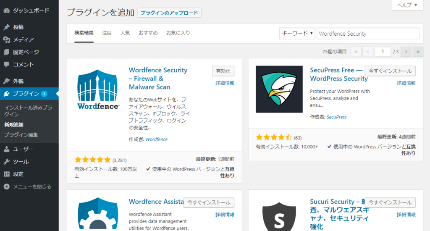Viewport: 430px width, 231px height.
Task: Jump to last results page arrow
Action: click(418, 52)
